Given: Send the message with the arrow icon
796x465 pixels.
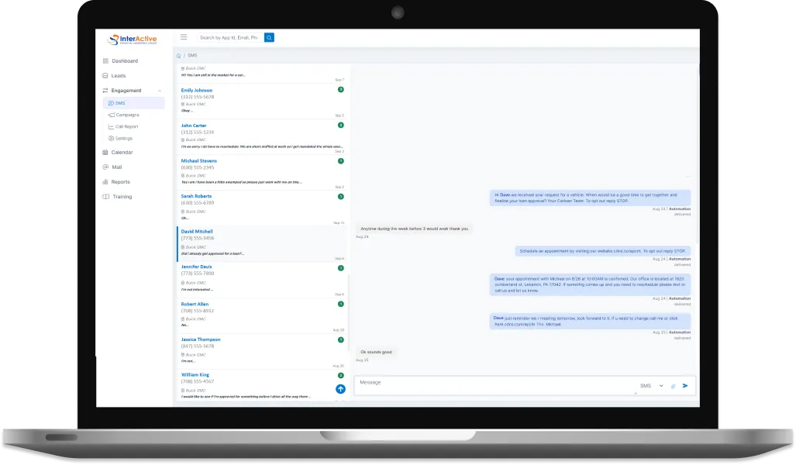Looking at the screenshot, I should [x=685, y=386].
